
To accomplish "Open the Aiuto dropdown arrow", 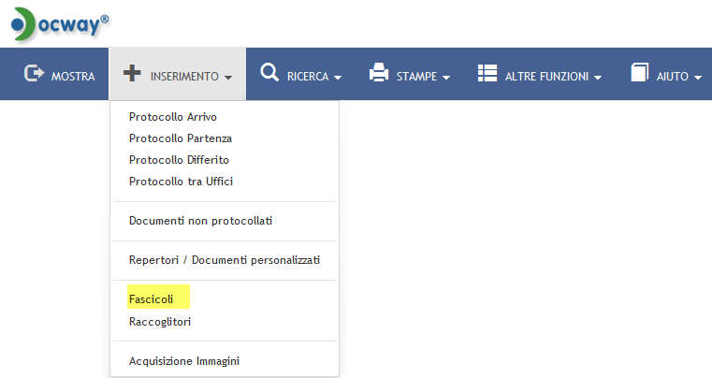I will click(x=698, y=77).
